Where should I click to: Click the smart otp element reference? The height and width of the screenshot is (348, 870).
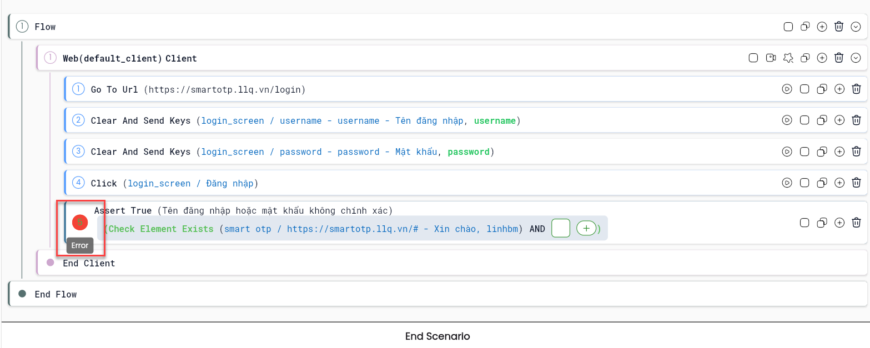[x=371, y=229]
